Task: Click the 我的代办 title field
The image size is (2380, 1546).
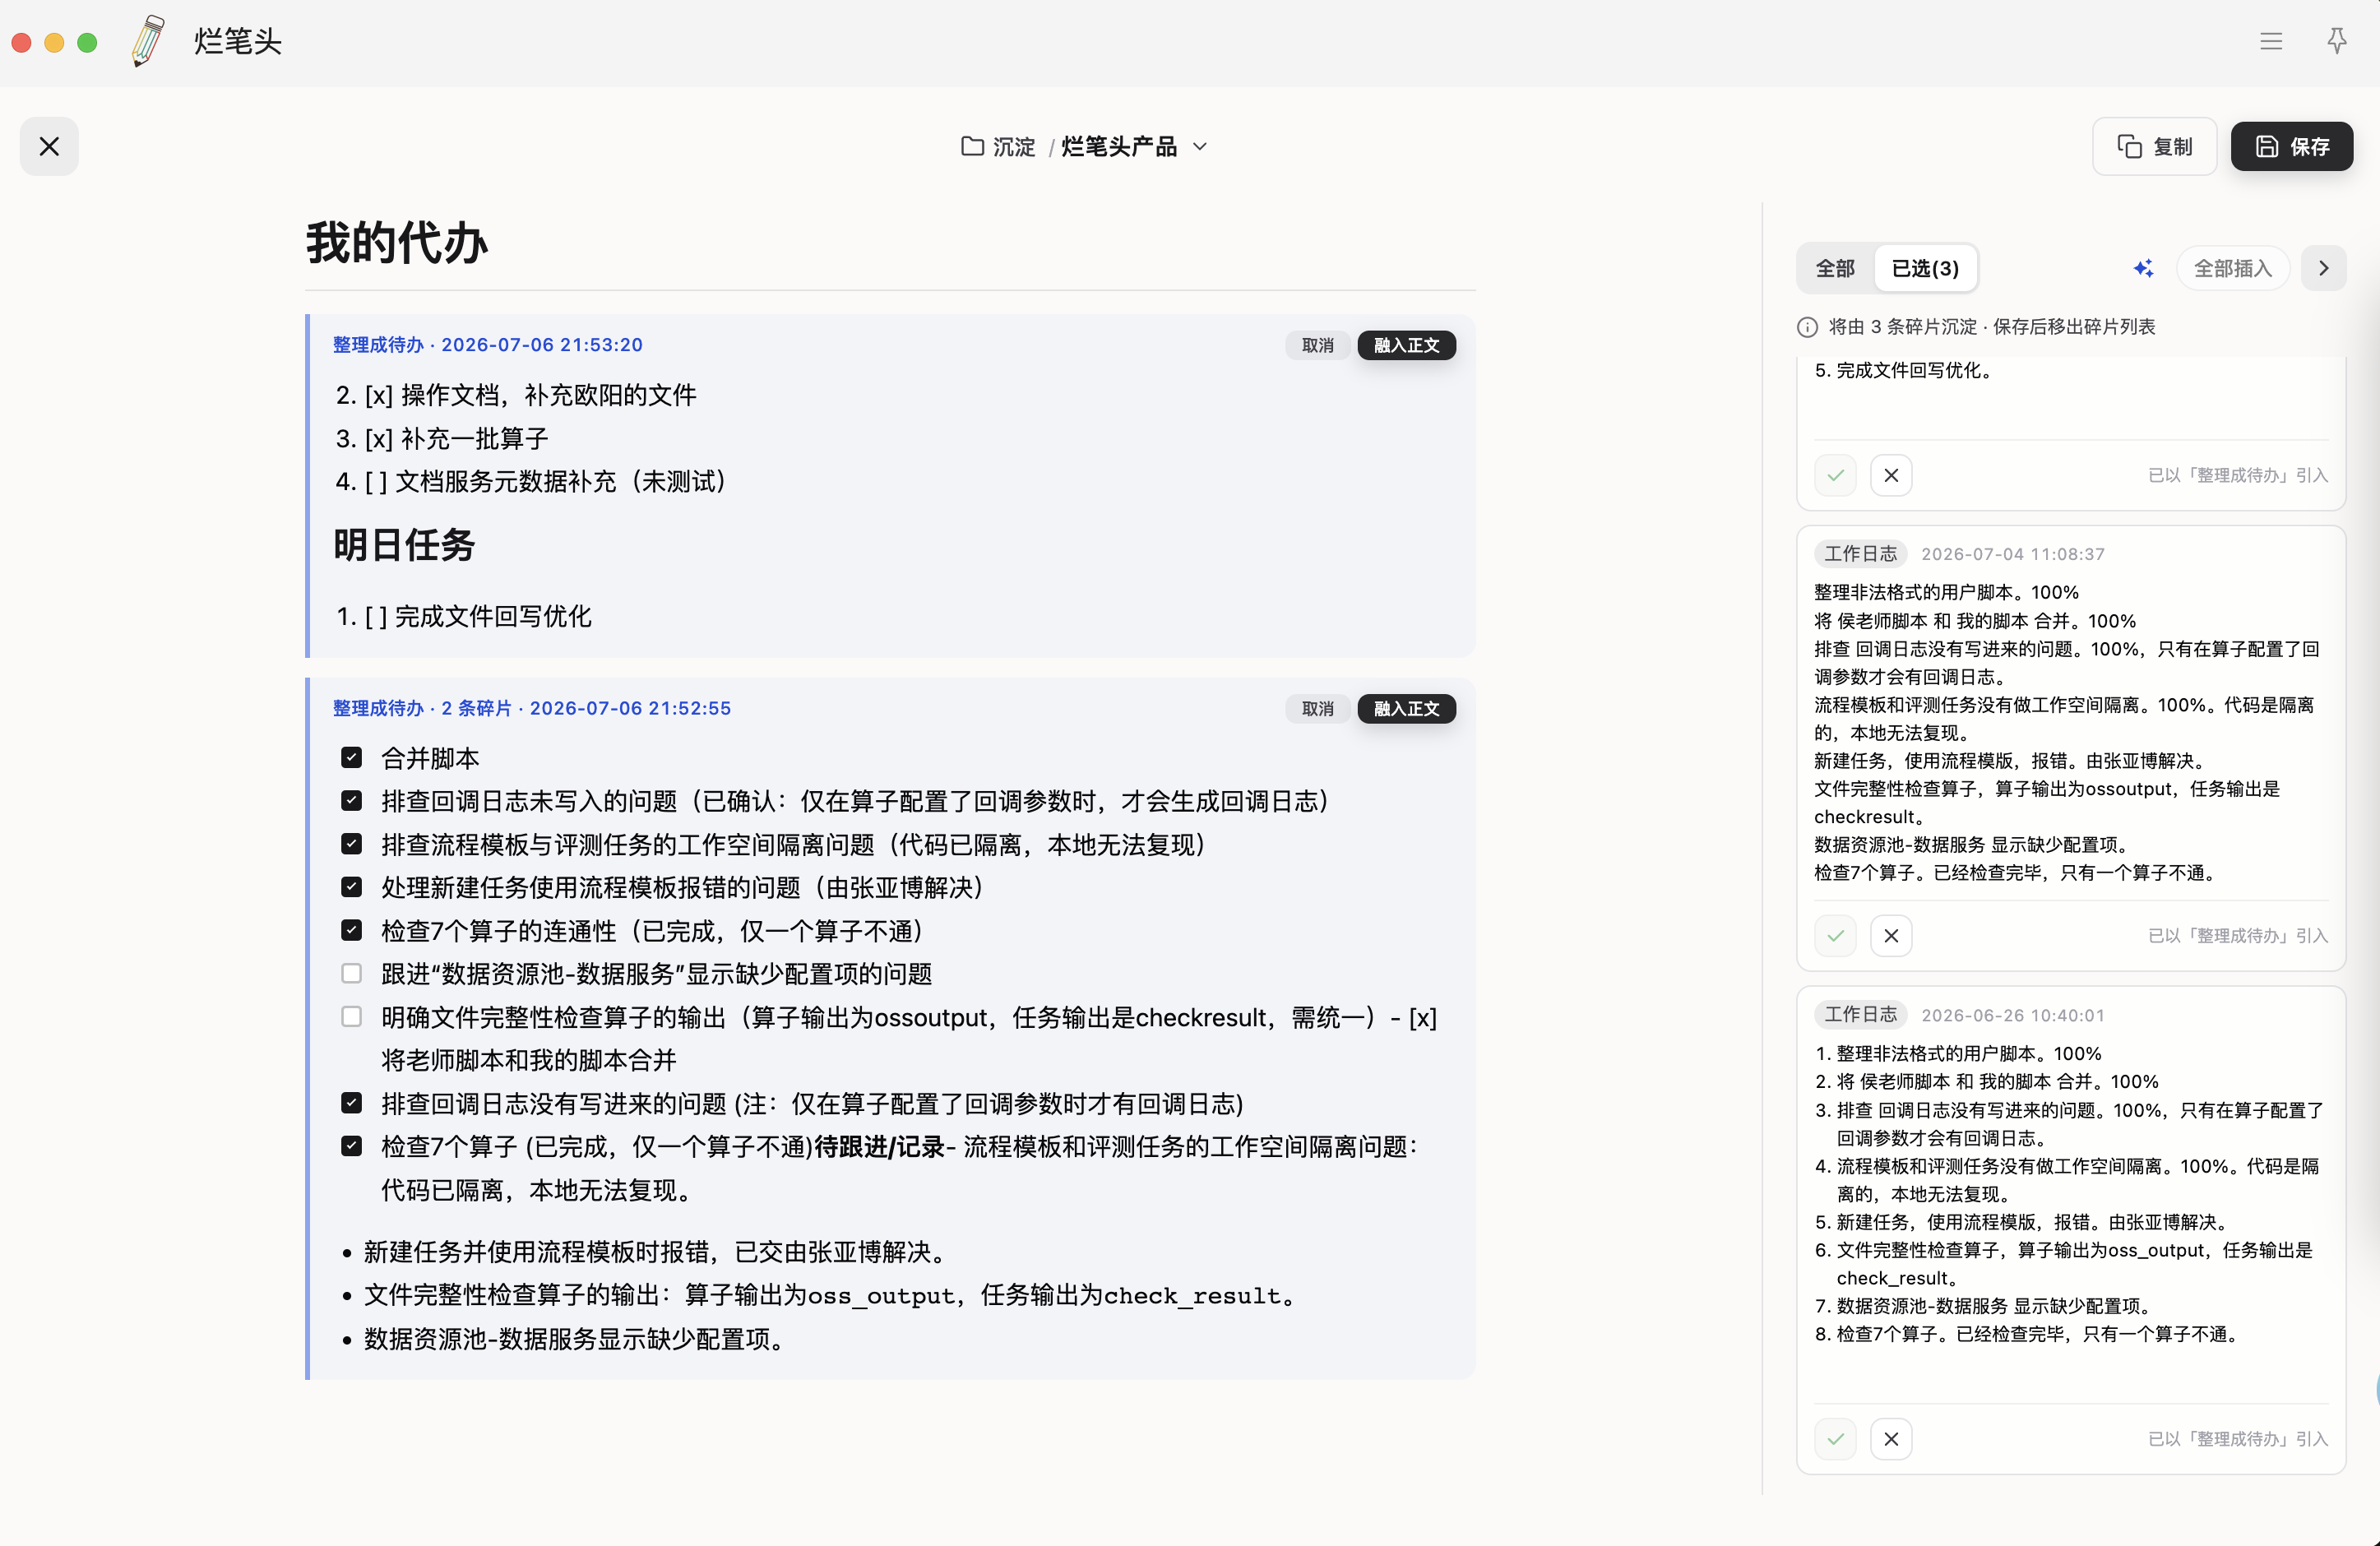Action: [890, 243]
